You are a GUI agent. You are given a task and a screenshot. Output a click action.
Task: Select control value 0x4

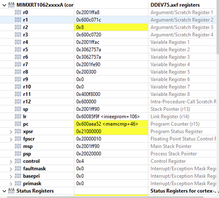coord(80,161)
